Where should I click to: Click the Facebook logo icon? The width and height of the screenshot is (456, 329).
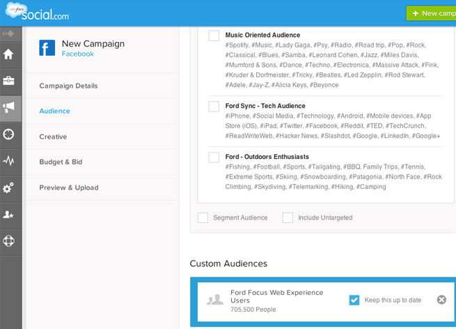click(47, 48)
